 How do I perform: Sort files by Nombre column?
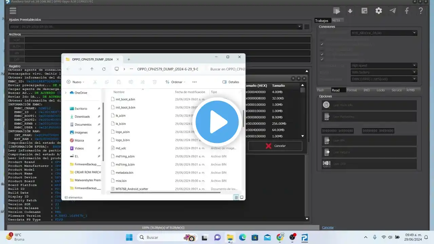119,92
